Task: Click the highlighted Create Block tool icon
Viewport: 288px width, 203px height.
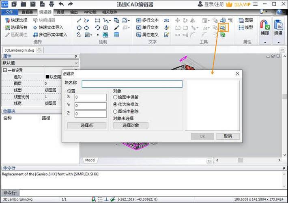Action: (223, 28)
